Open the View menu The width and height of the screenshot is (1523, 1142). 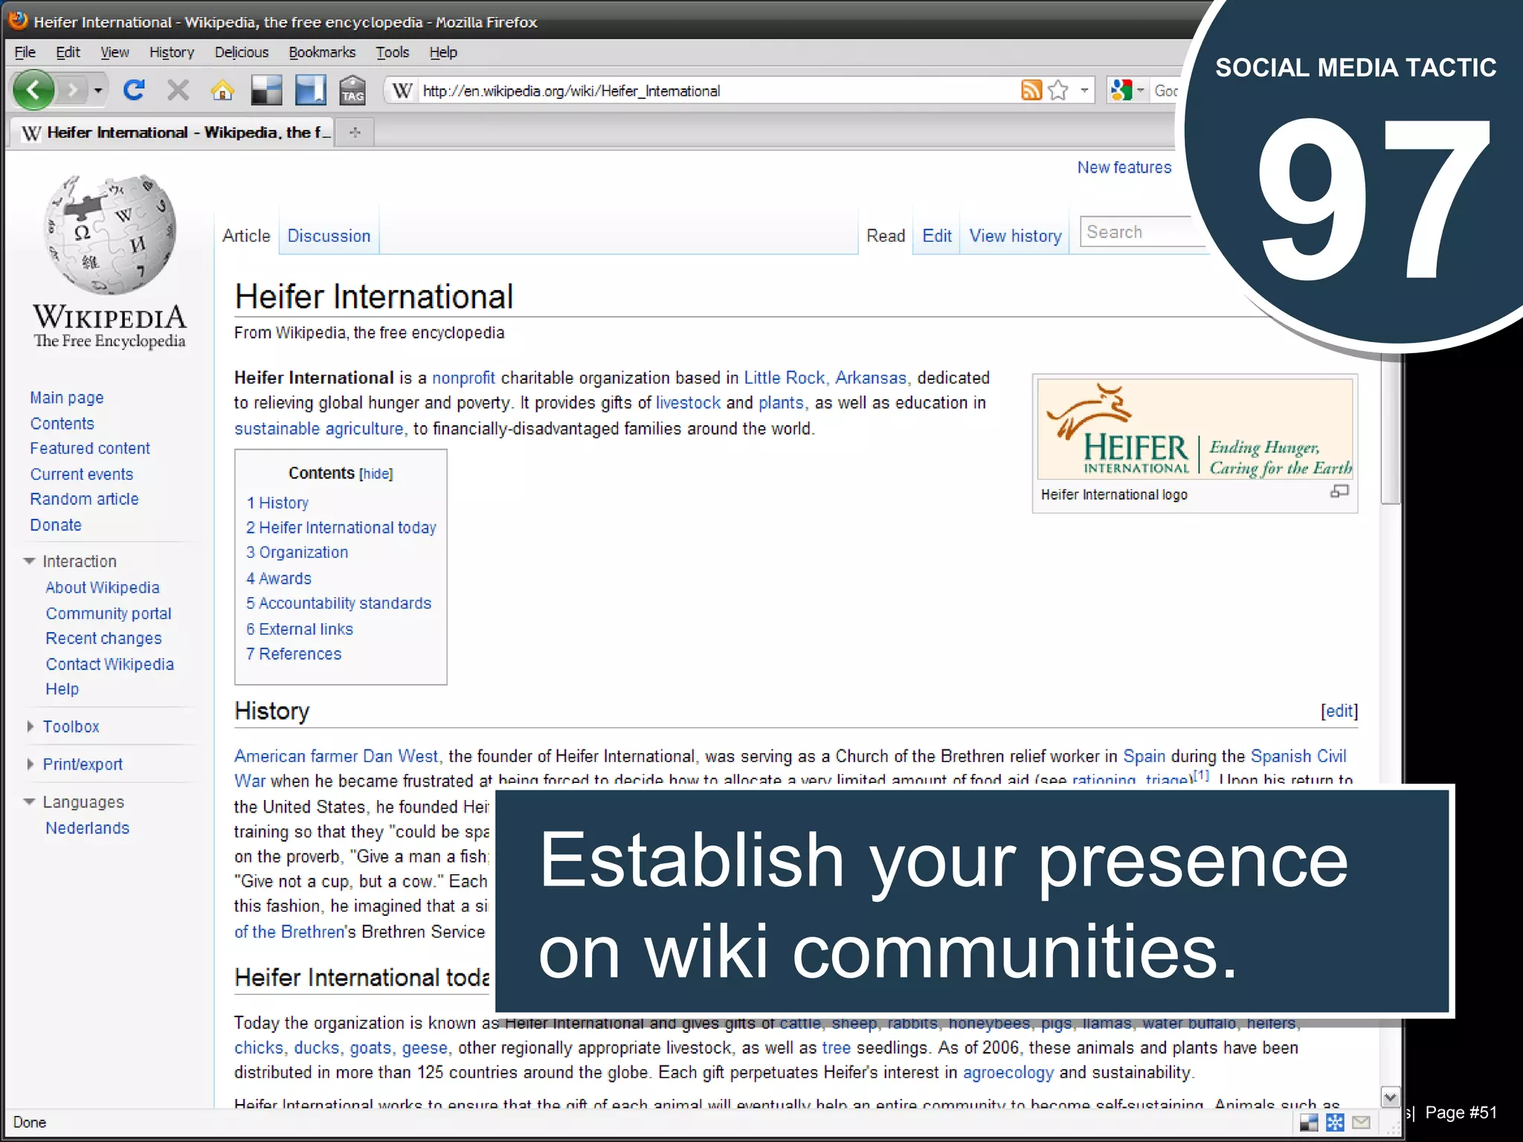tap(115, 52)
